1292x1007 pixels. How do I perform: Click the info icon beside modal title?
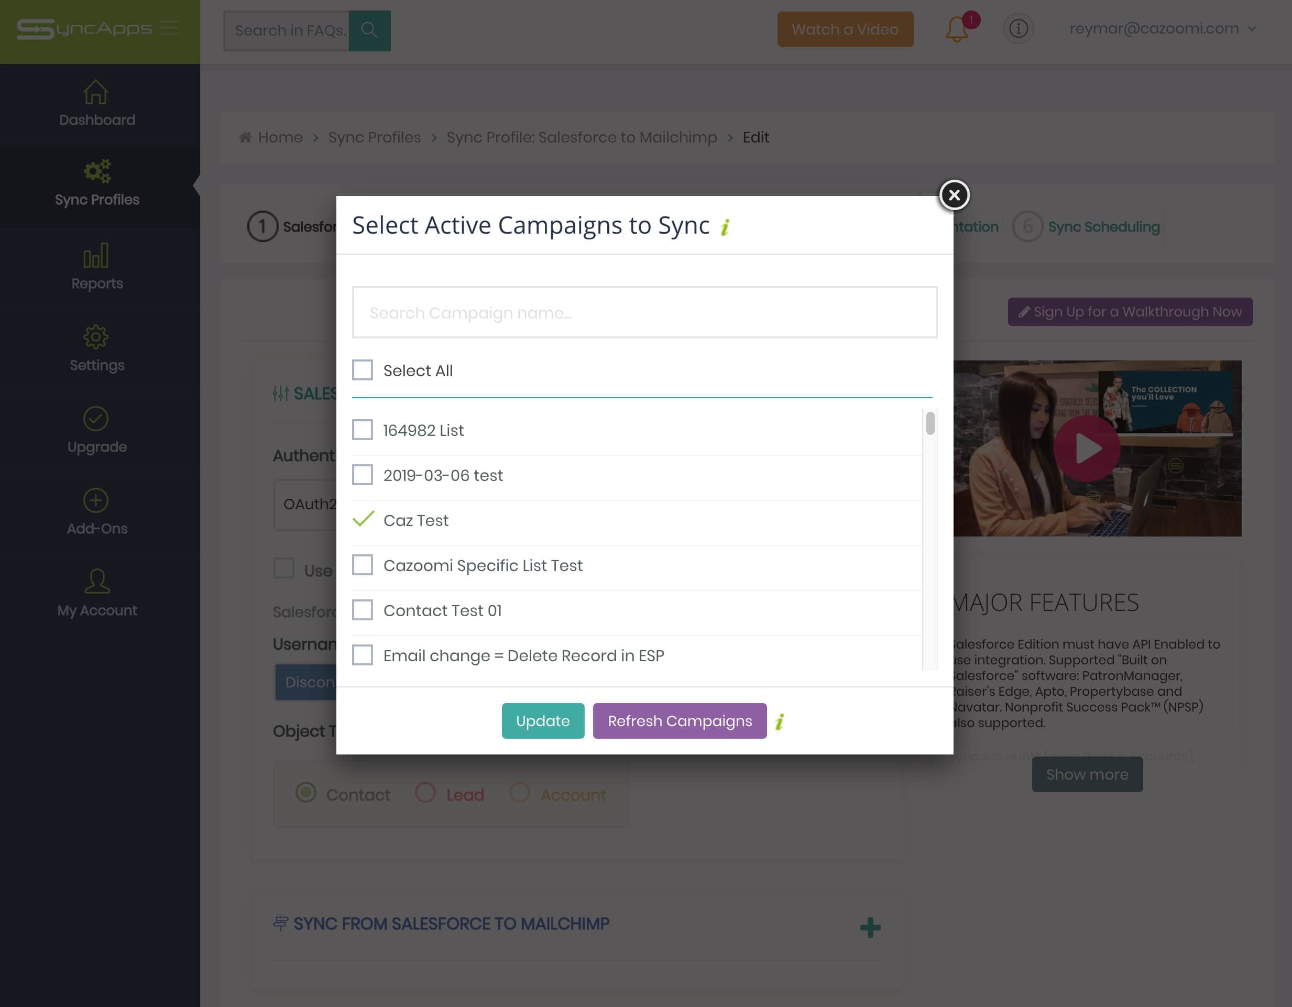(x=725, y=227)
